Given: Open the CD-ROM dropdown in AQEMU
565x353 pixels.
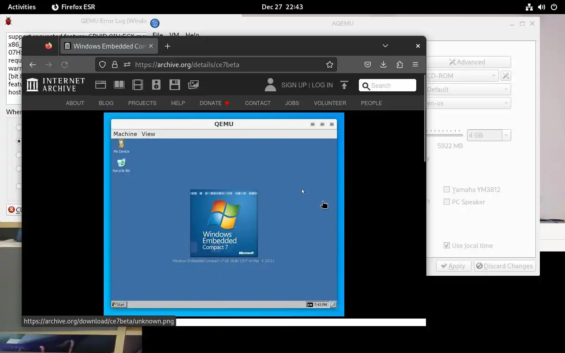Looking at the screenshot, I should [462, 76].
